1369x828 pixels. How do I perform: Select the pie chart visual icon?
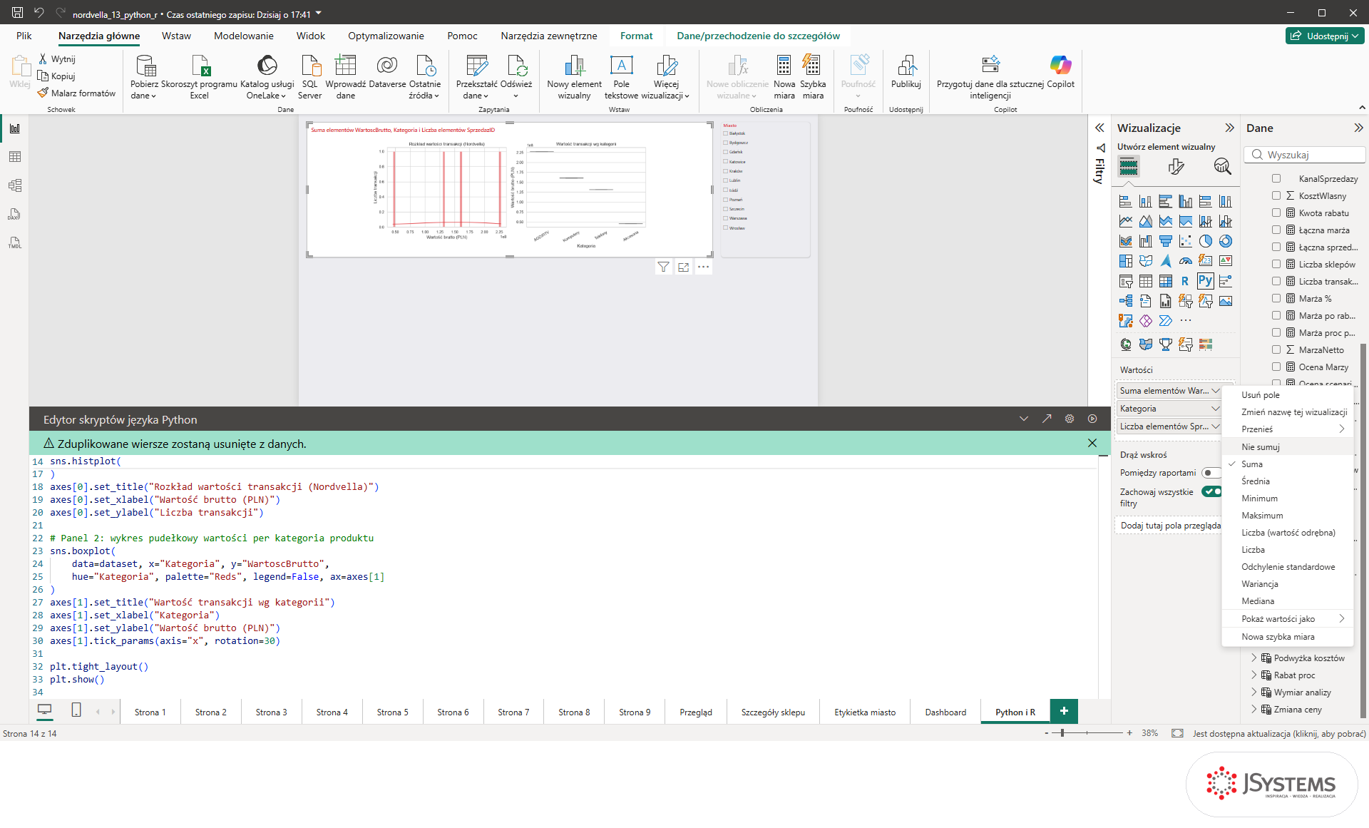tap(1205, 241)
